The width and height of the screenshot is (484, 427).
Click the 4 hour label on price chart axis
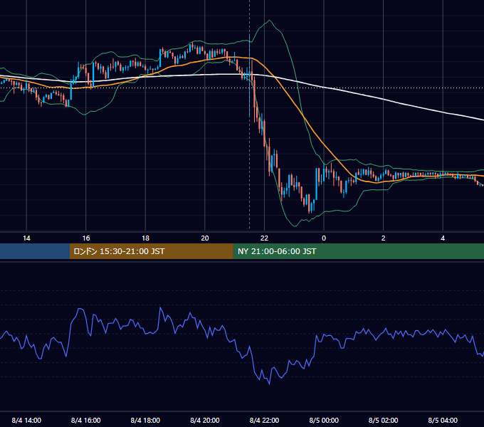[443, 238]
